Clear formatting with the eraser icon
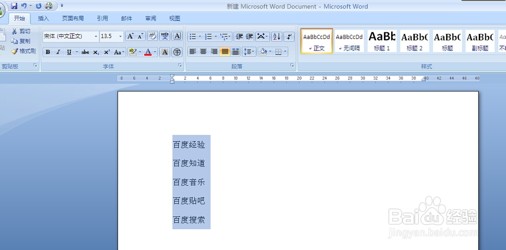506x250 pixels. click(152, 36)
